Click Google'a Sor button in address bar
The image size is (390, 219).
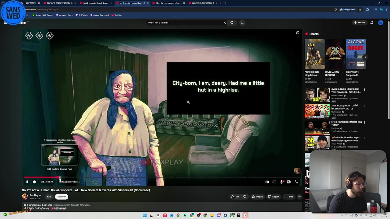point(347,9)
